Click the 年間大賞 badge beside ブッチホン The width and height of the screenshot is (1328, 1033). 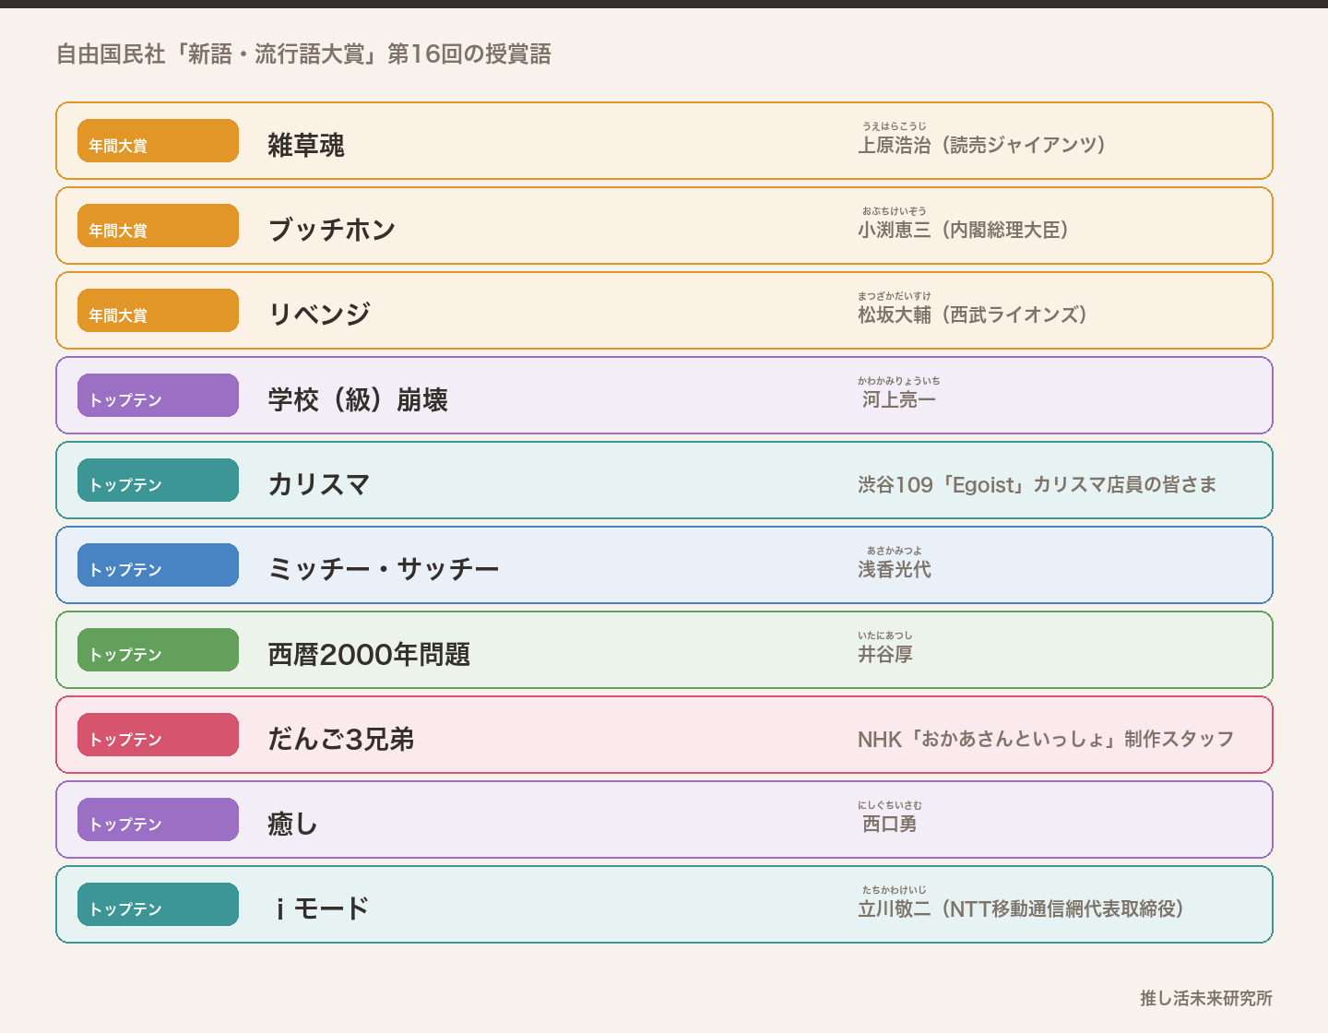(158, 226)
